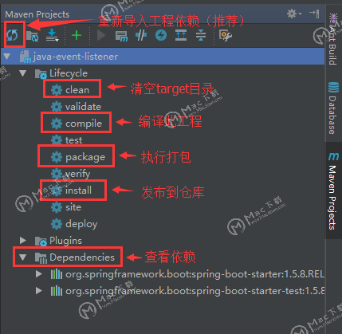Switch to the Database side tab
Screen dimensions: 342x334
332,108
